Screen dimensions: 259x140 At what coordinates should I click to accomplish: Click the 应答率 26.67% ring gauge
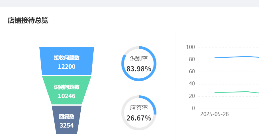pos(139,113)
